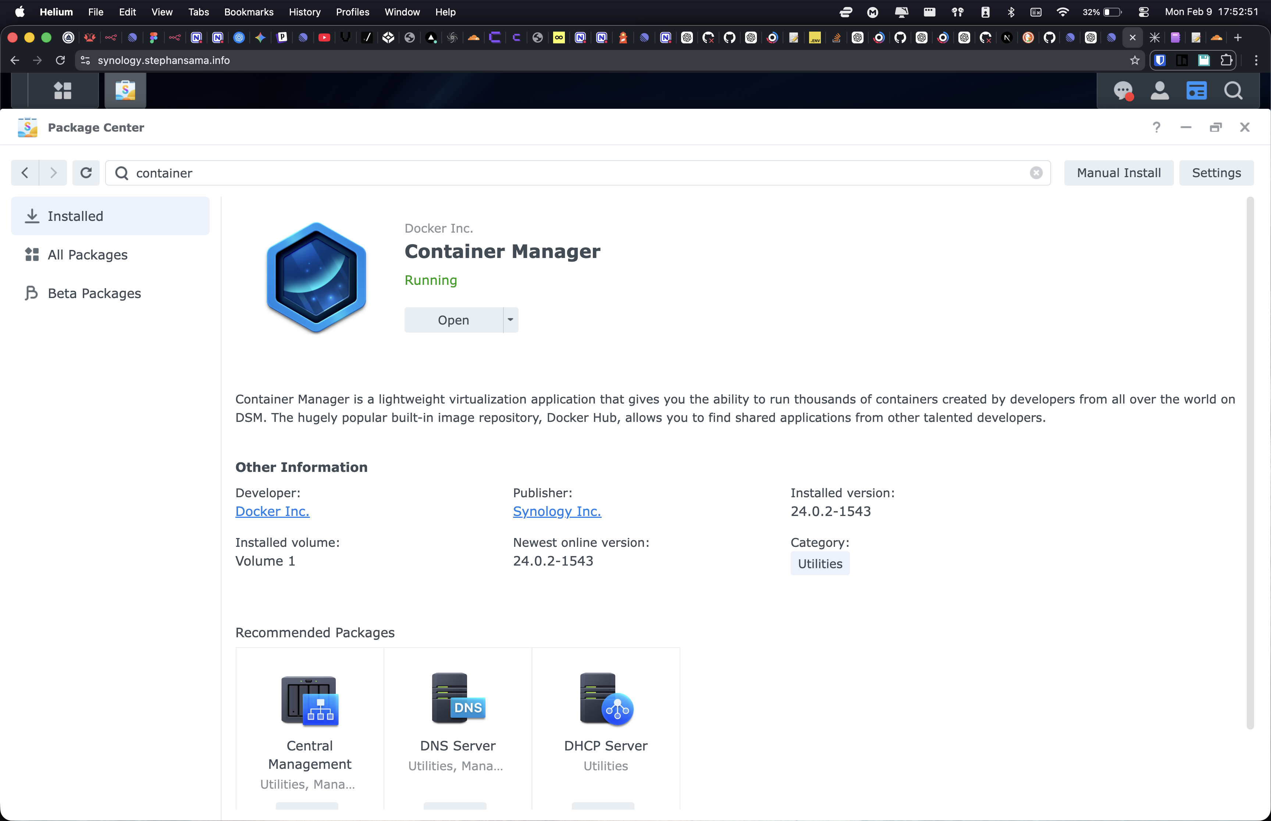
Task: Select Beta Packages in the sidebar
Action: (x=110, y=293)
